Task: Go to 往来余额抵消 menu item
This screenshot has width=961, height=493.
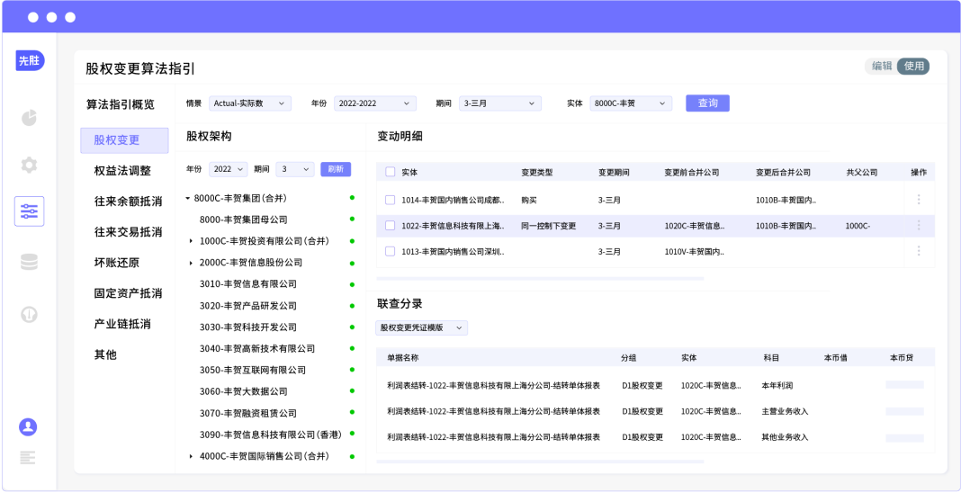Action: point(128,202)
